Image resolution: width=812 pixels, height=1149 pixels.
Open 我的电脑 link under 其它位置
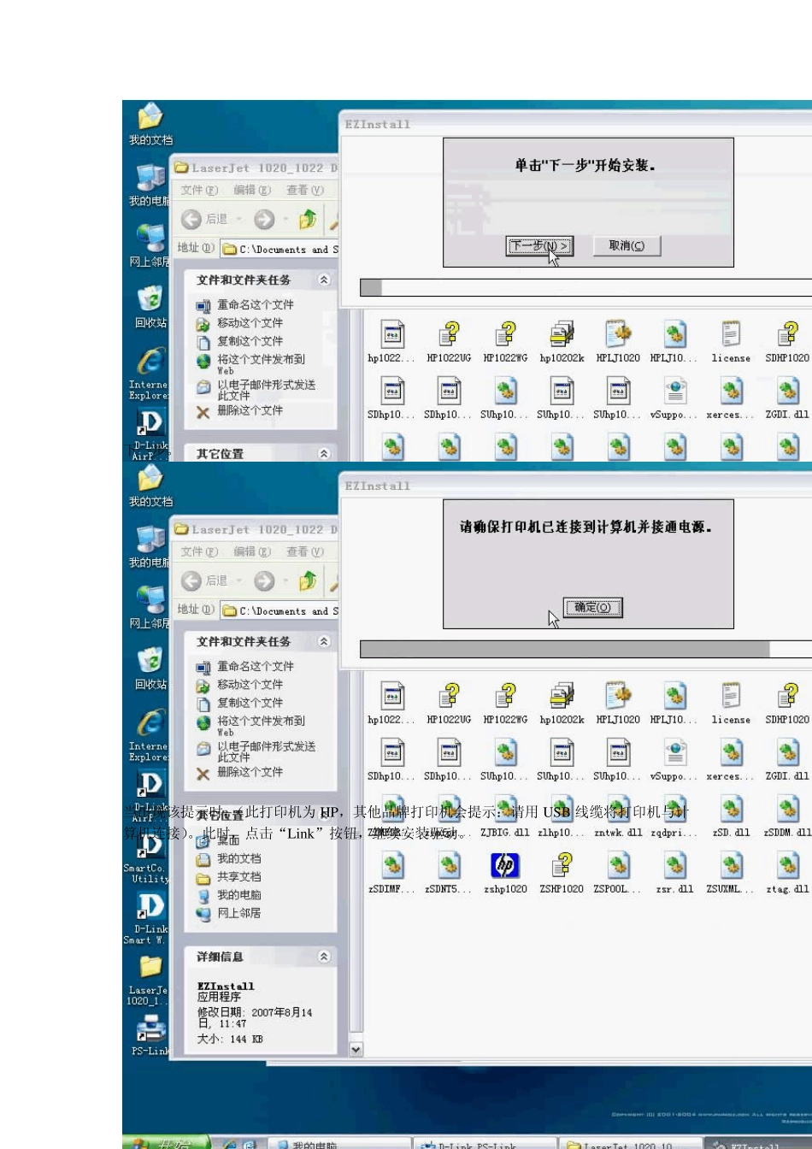(x=228, y=894)
